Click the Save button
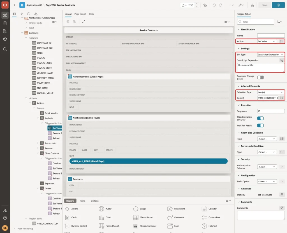Image resolution: width=287 pixels, height=233 pixels. (265, 5)
